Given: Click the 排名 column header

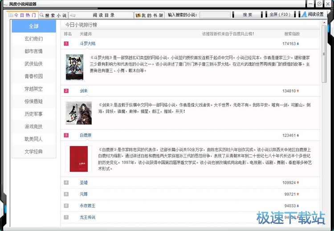Looking at the screenshot, I should [x=68, y=34].
